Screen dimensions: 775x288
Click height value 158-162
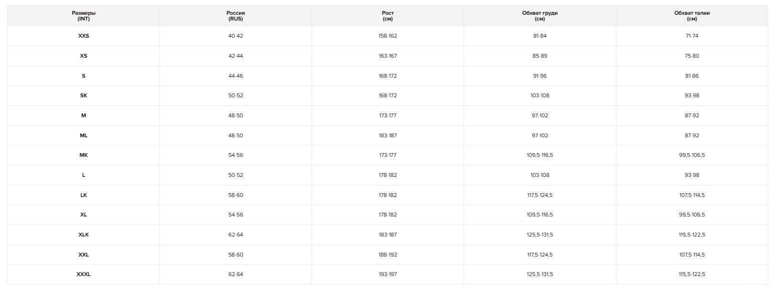pos(387,36)
